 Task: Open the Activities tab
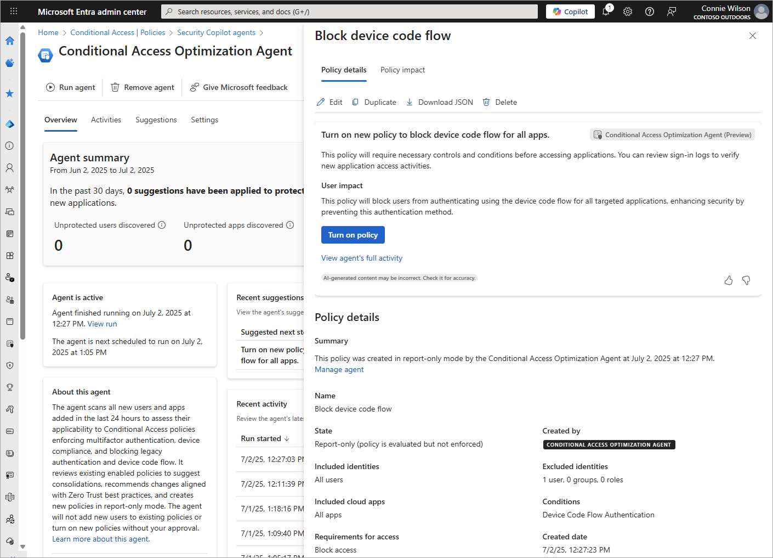pyautogui.click(x=106, y=120)
